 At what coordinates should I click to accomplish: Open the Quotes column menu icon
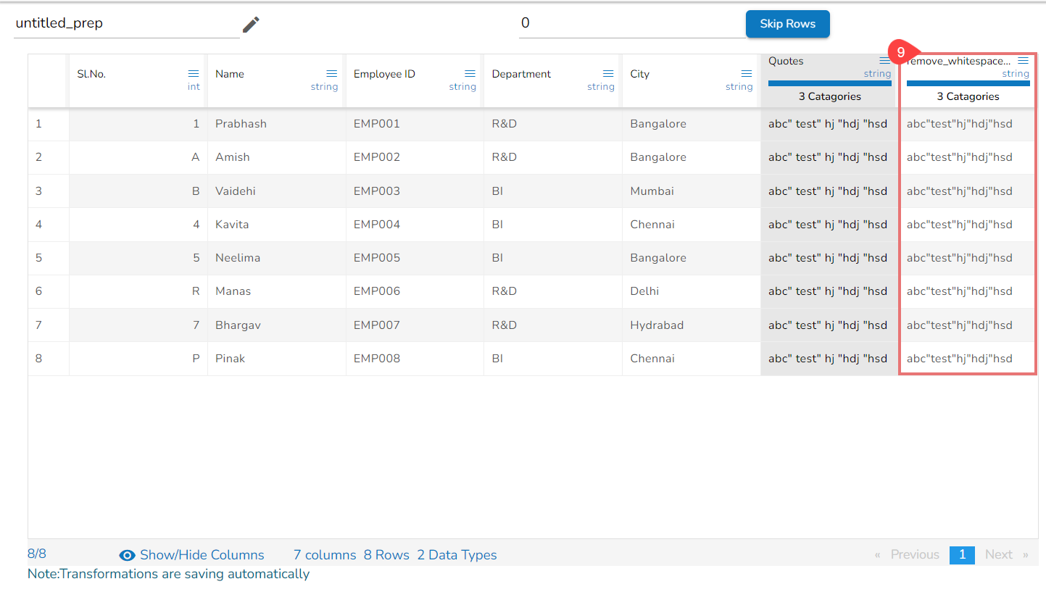pyautogui.click(x=884, y=61)
